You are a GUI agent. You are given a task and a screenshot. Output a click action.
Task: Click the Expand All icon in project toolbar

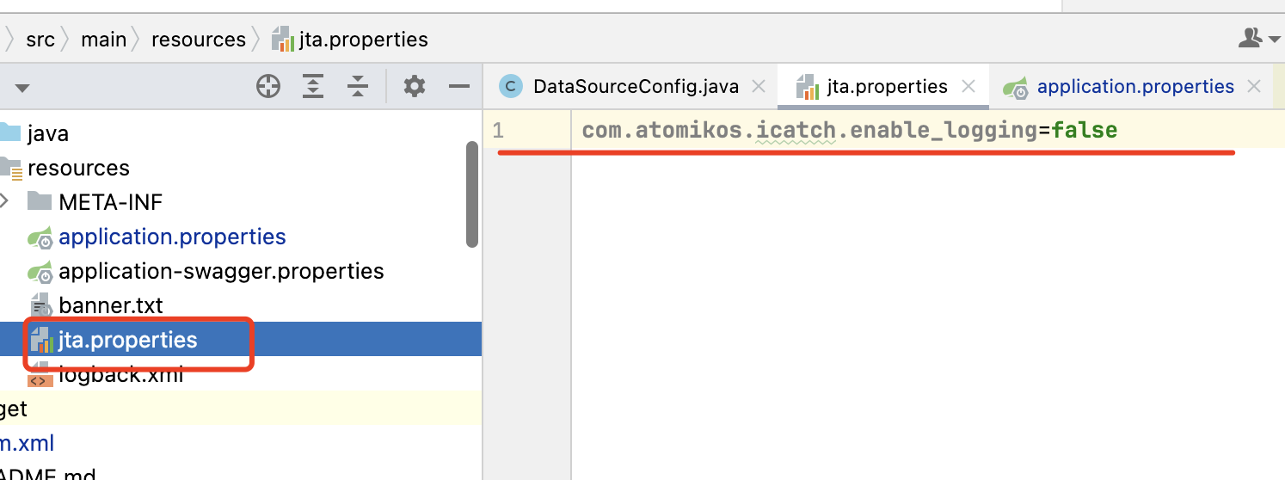313,86
